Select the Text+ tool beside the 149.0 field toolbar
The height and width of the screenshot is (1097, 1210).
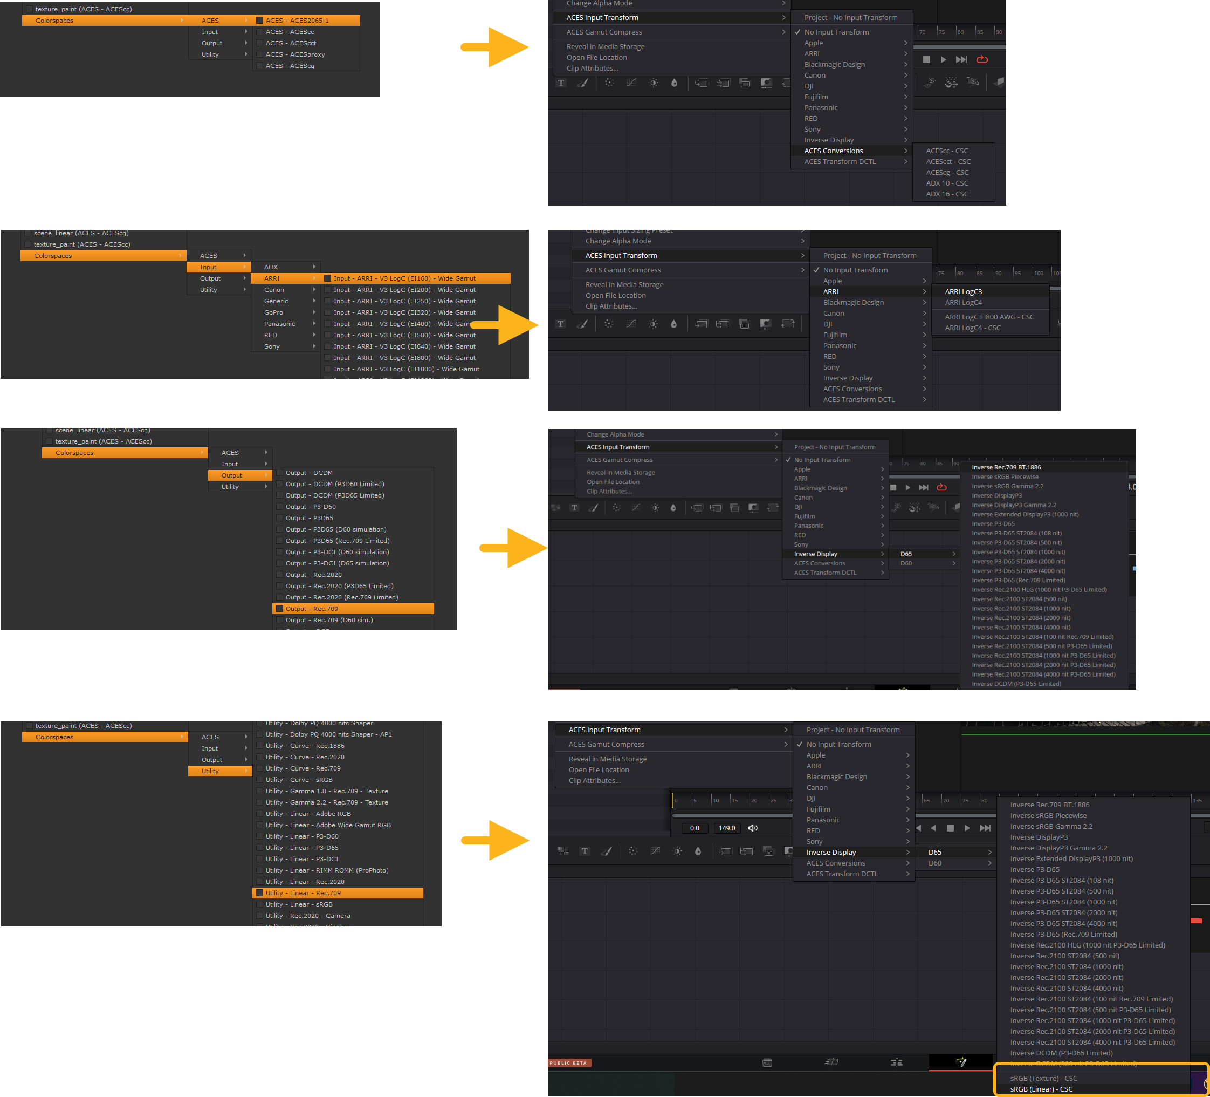tap(585, 851)
